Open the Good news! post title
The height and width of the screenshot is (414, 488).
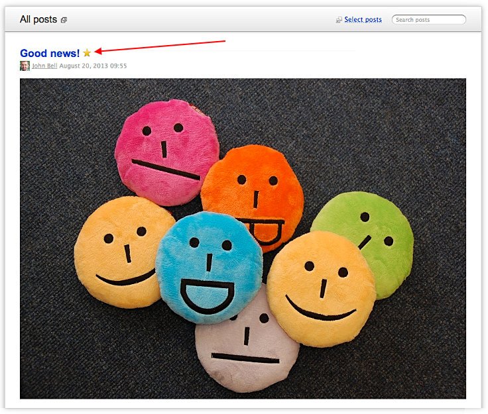(50, 53)
